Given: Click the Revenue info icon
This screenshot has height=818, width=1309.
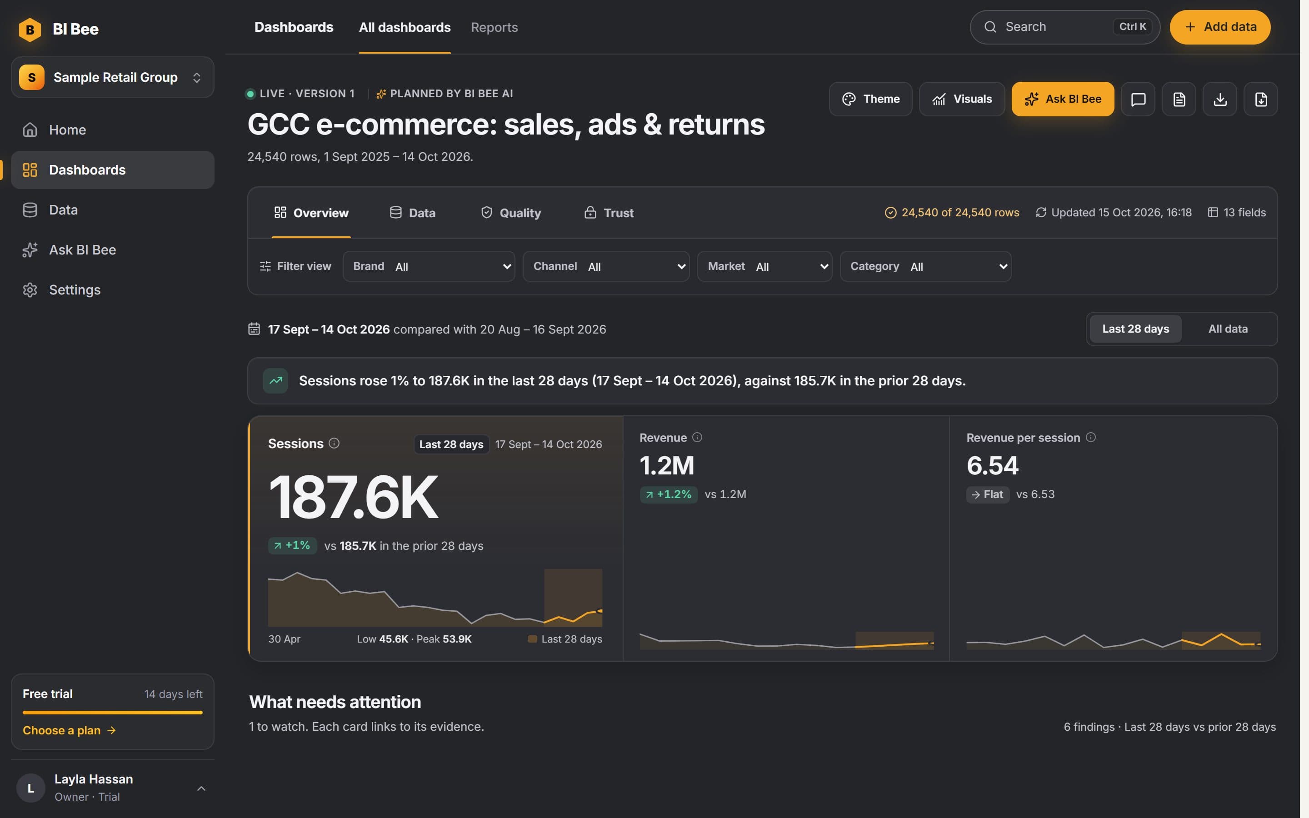Looking at the screenshot, I should (697, 437).
